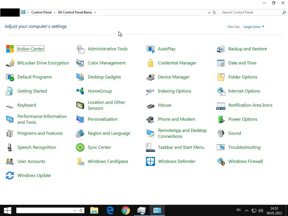Click the volume tray icon
This screenshot has height=216, width=288.
[x=261, y=211]
